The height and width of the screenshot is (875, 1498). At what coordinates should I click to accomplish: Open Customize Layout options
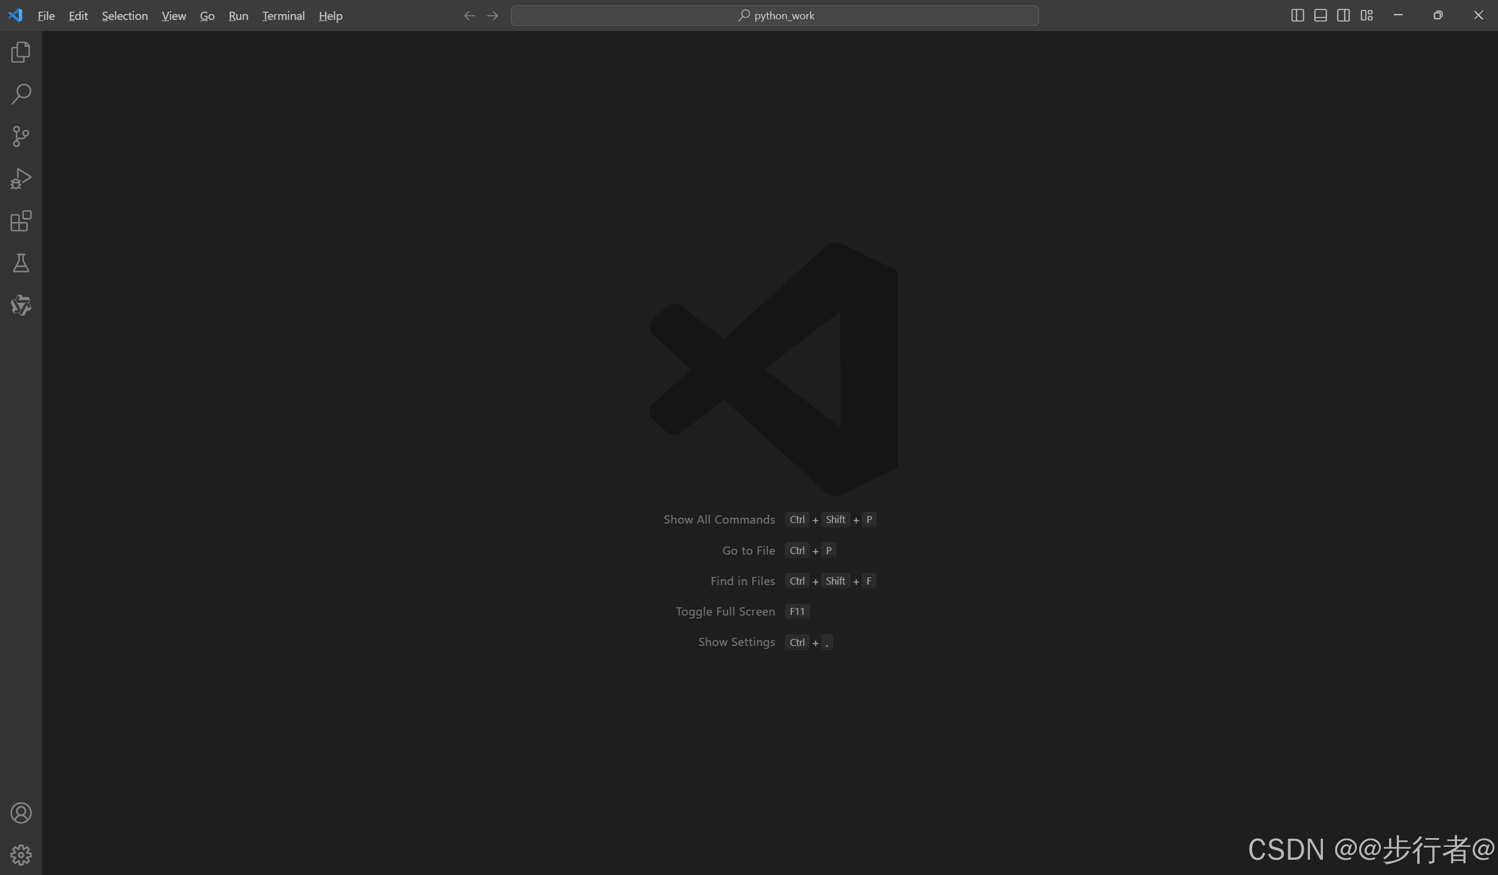point(1367,15)
